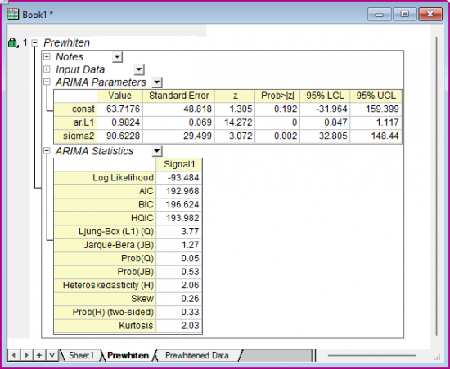This screenshot has height=369, width=450.
Task: Click the next sheet arrow button
Action: tap(26, 355)
